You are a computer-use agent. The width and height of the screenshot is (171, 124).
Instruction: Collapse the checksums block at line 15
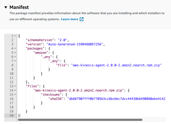[x=15, y=94]
